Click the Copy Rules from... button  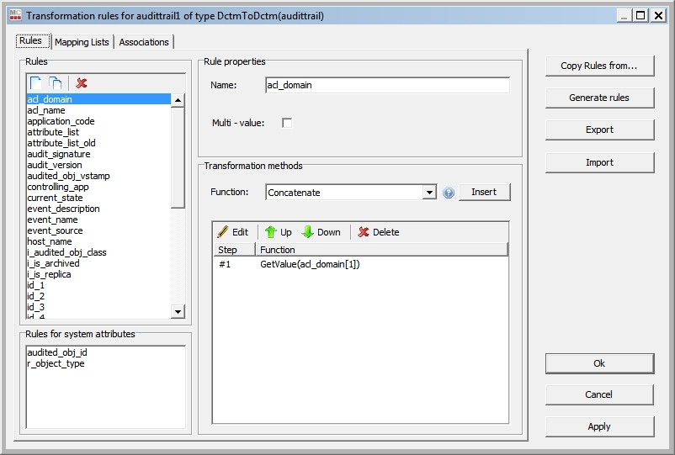(599, 66)
